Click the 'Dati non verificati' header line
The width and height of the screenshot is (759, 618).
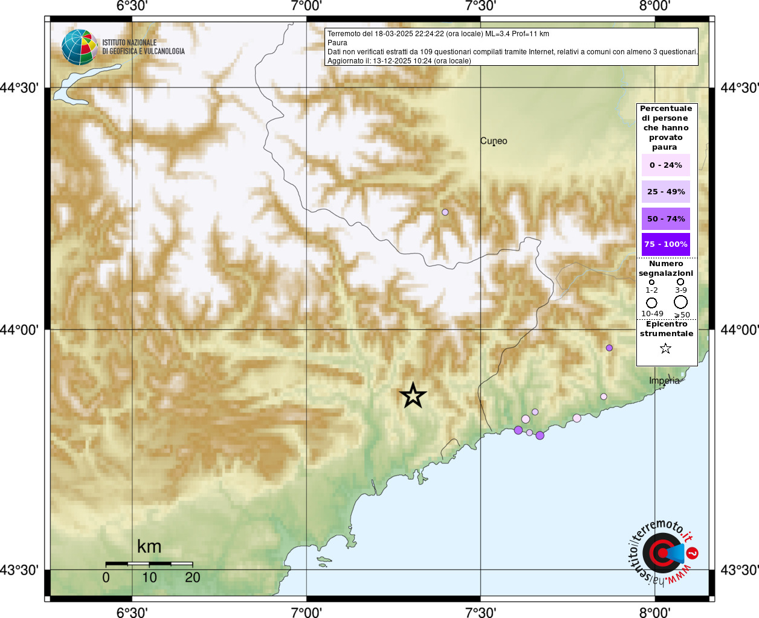[512, 52]
